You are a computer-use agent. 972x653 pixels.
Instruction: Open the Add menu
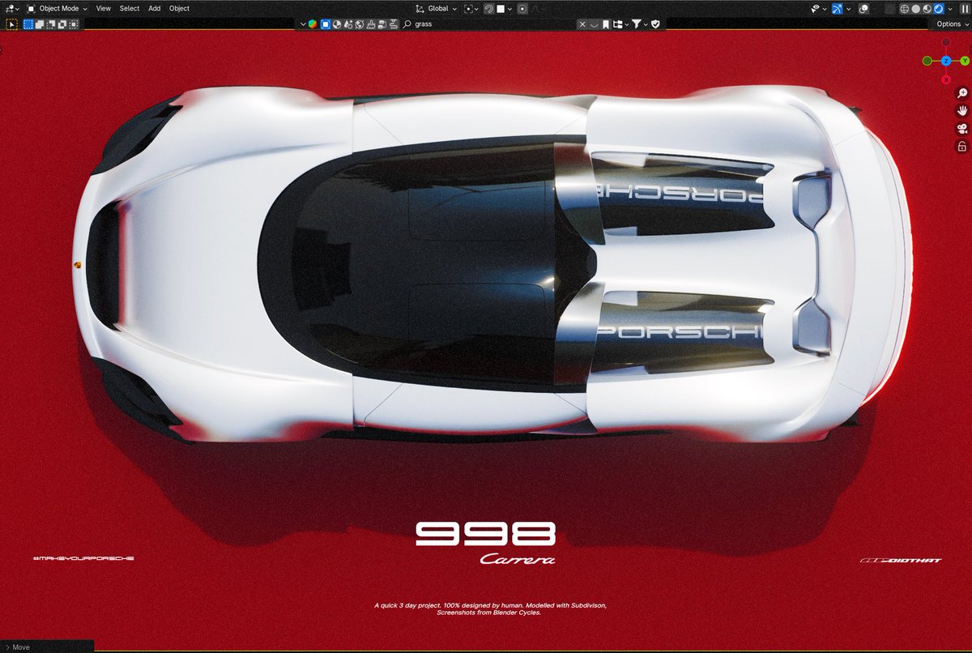pos(155,8)
